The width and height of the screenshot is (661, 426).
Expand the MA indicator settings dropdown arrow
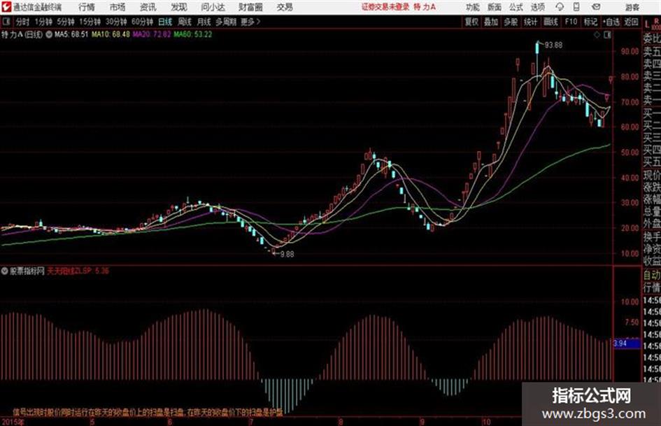pos(49,34)
